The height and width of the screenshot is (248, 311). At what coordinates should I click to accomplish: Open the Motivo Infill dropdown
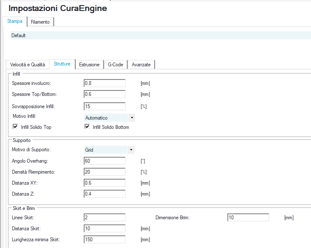click(x=110, y=118)
